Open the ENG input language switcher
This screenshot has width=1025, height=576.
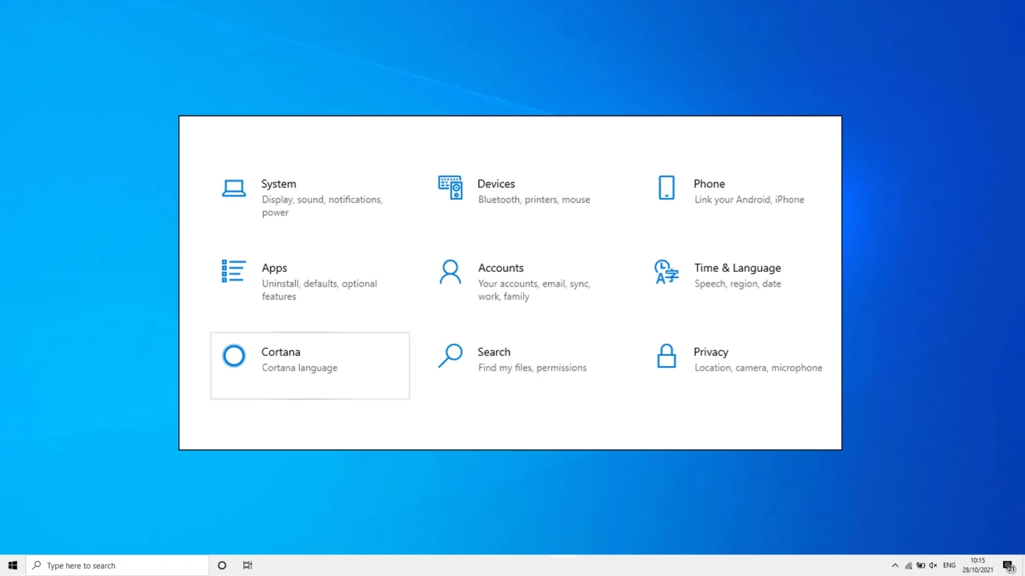click(949, 565)
